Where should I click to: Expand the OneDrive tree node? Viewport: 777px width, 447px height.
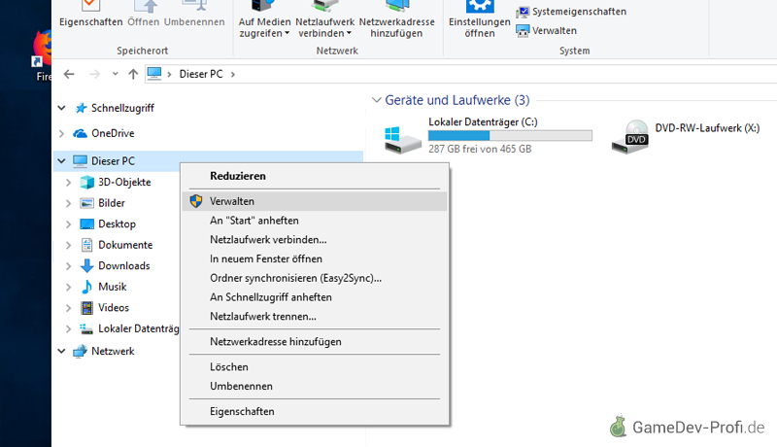61,133
